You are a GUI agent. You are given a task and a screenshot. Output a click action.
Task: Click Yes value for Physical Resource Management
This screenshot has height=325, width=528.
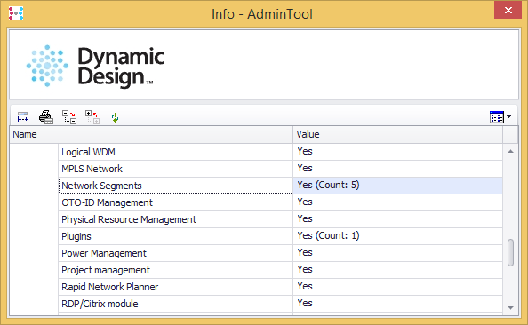(x=398, y=219)
